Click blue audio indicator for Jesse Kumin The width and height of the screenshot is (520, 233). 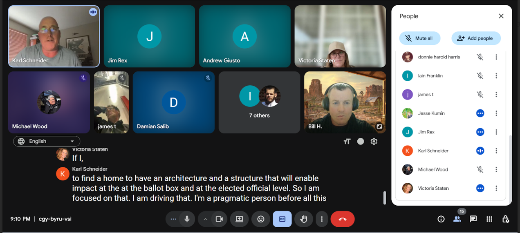[x=480, y=113]
